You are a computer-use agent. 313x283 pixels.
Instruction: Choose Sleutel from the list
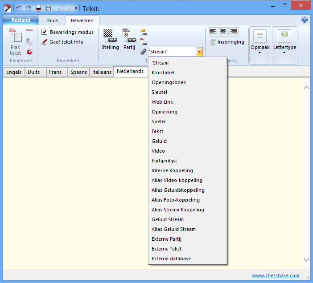point(188,92)
